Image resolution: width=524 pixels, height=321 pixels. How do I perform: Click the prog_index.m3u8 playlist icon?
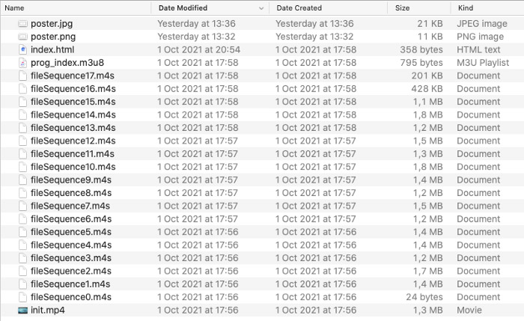point(22,63)
